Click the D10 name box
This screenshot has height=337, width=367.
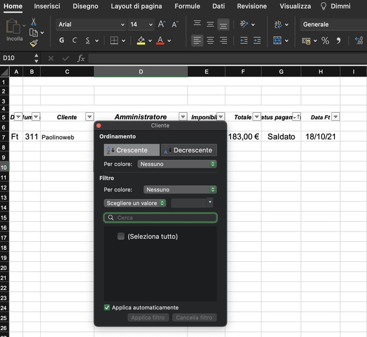click(x=17, y=58)
